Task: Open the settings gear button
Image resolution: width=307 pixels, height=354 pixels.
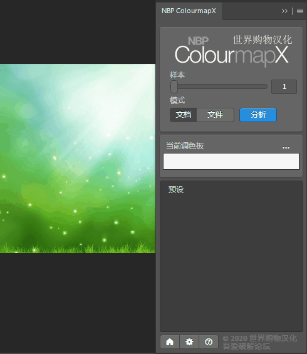Action: 189,341
